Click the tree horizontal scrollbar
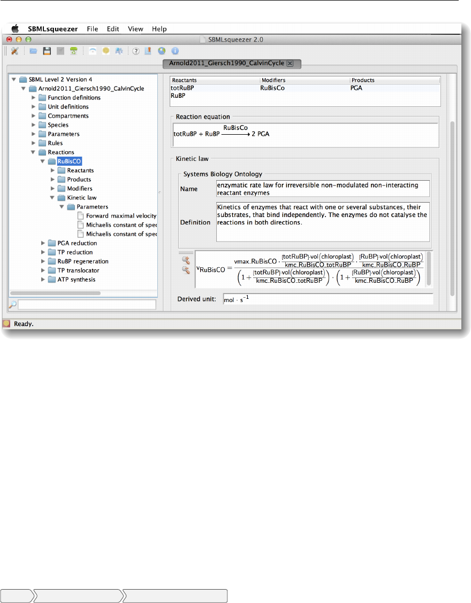Image resolution: width=471 pixels, height=603 pixels. tap(56, 293)
